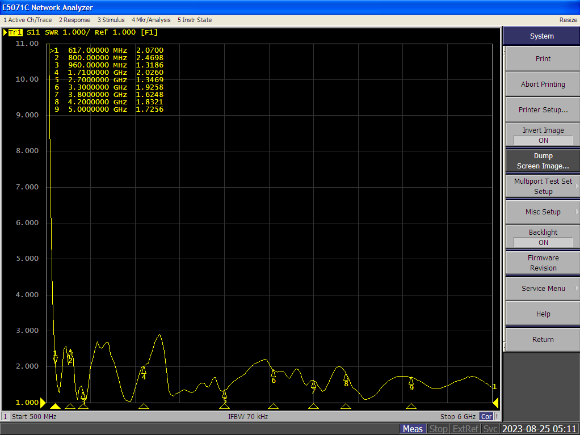Open the Mkr/Analysis menu

pyautogui.click(x=151, y=20)
